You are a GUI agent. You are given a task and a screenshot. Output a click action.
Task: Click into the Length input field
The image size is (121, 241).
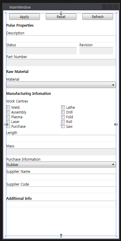coord(61,138)
